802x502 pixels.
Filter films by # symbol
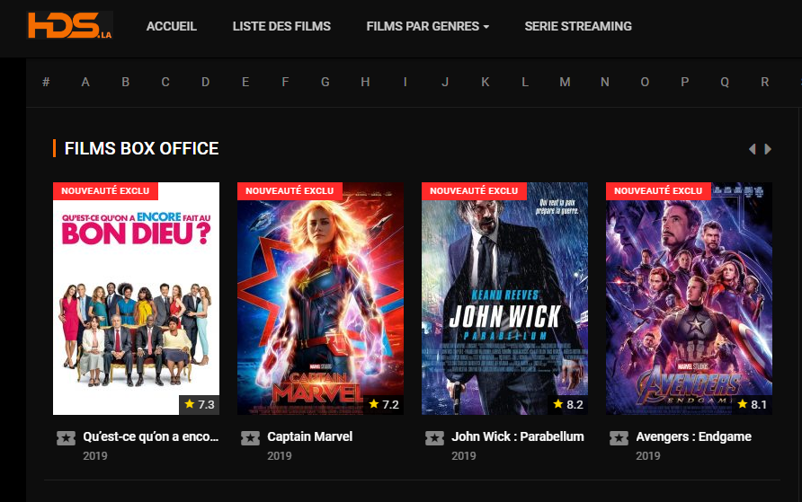coord(46,82)
